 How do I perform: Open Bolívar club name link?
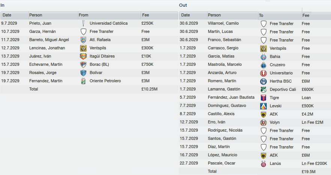click(96, 73)
